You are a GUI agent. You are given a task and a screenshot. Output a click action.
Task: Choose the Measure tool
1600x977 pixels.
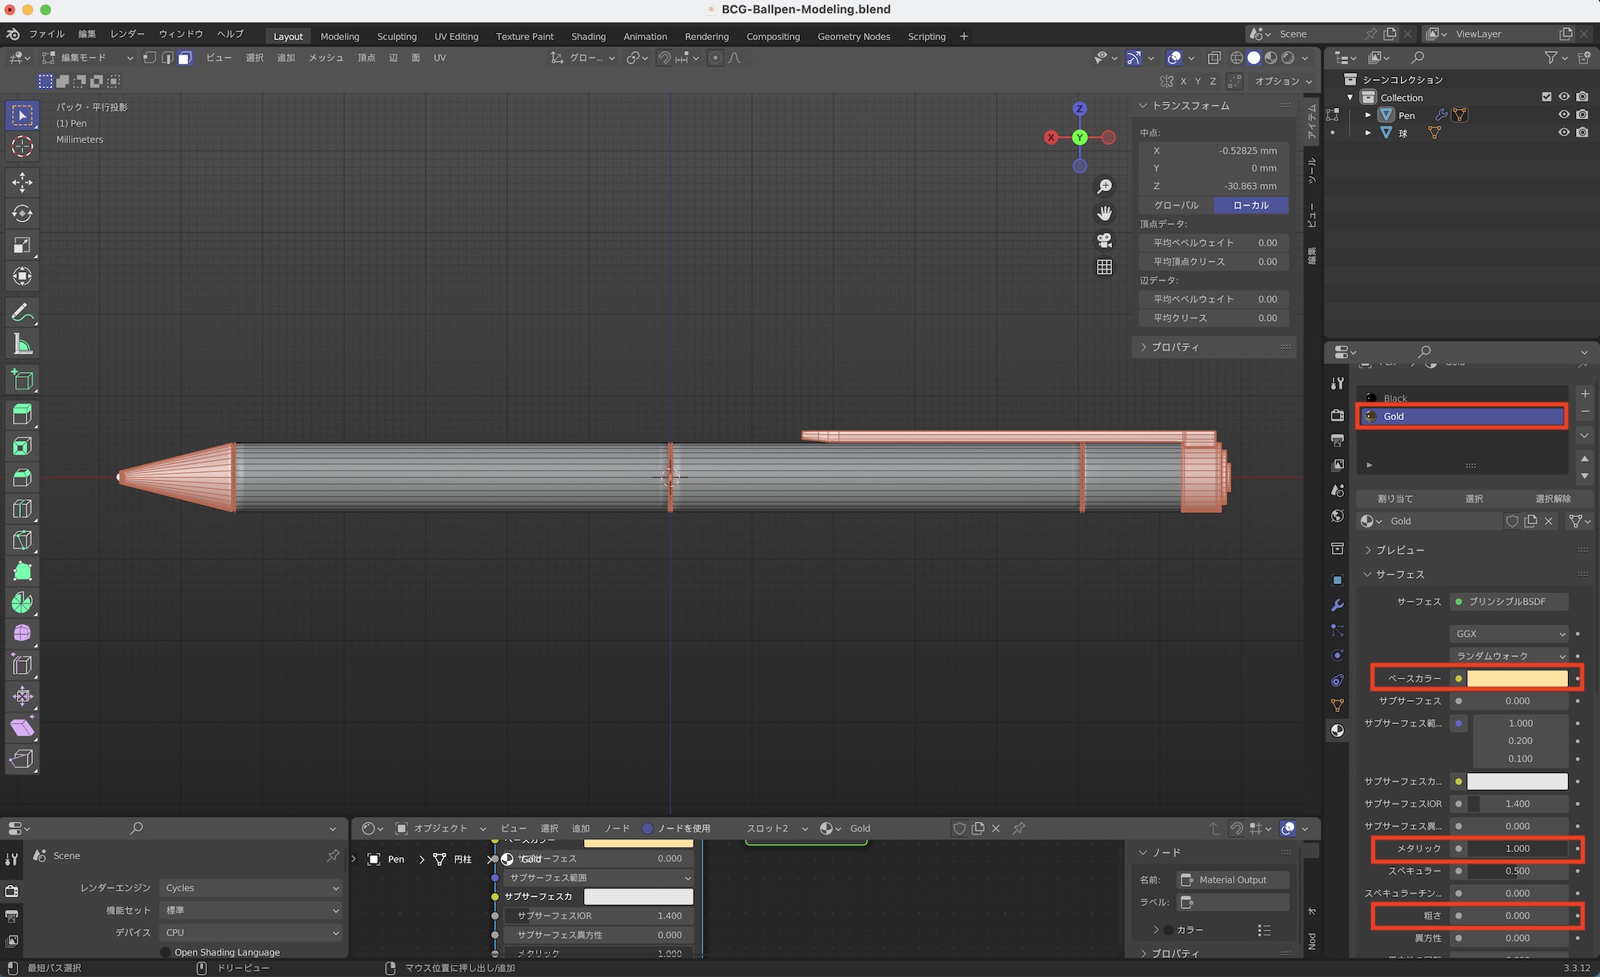pyautogui.click(x=22, y=345)
